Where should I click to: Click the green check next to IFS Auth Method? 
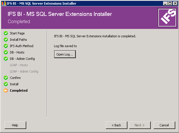pos(6,46)
